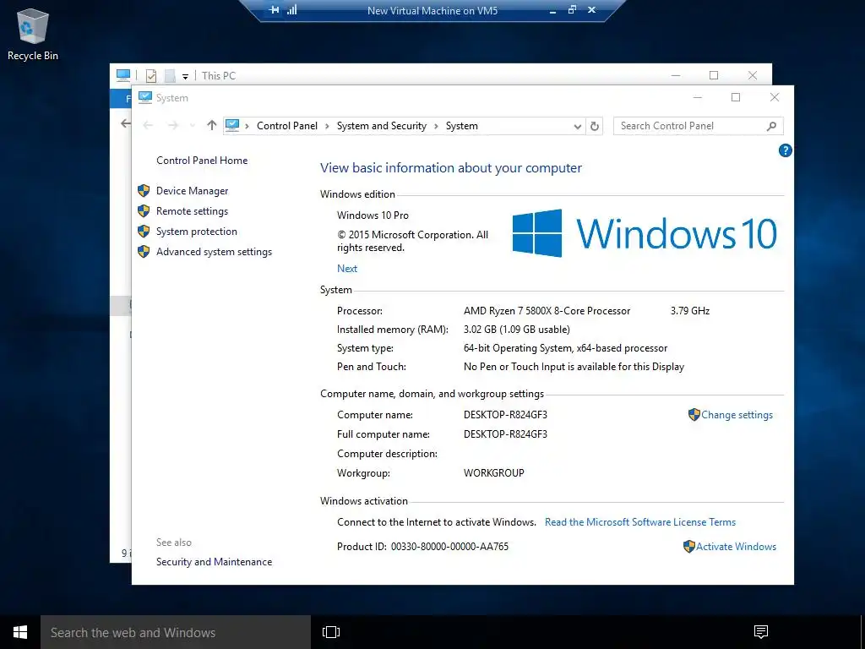The image size is (865, 649).
Task: Open System protection link
Action: pos(196,232)
